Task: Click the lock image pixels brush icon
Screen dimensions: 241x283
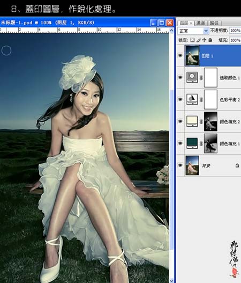Action: [x=198, y=40]
